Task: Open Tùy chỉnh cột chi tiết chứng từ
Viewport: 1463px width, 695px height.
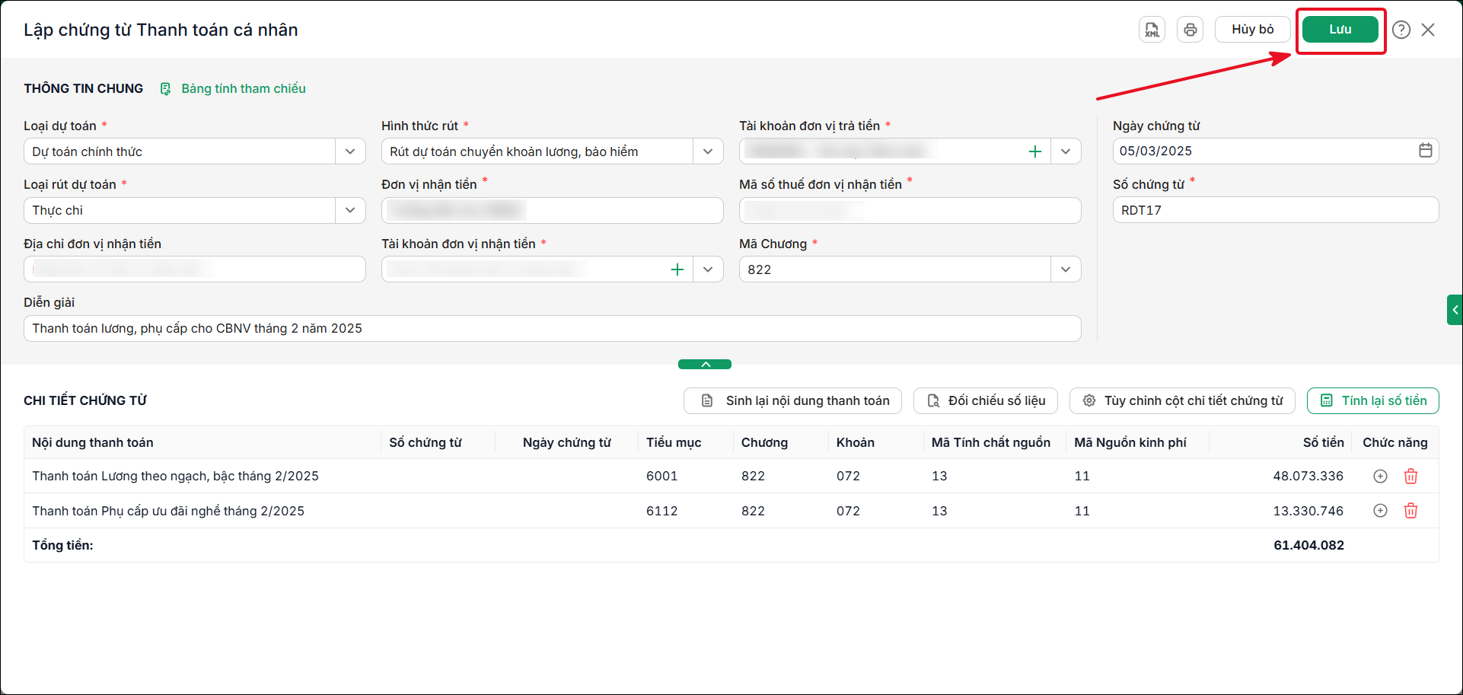Action: point(1182,400)
